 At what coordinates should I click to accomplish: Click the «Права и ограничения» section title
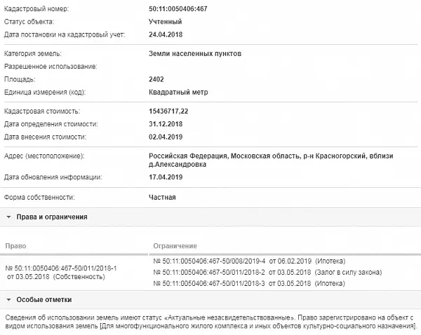52,217
